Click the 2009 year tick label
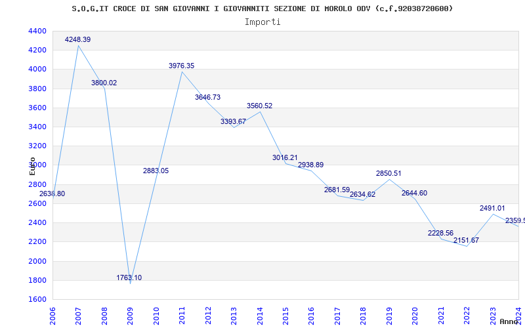Image resolution: width=525 pixels, height=328 pixels. (x=130, y=316)
